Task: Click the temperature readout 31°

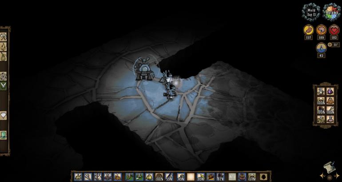Action: (334, 44)
